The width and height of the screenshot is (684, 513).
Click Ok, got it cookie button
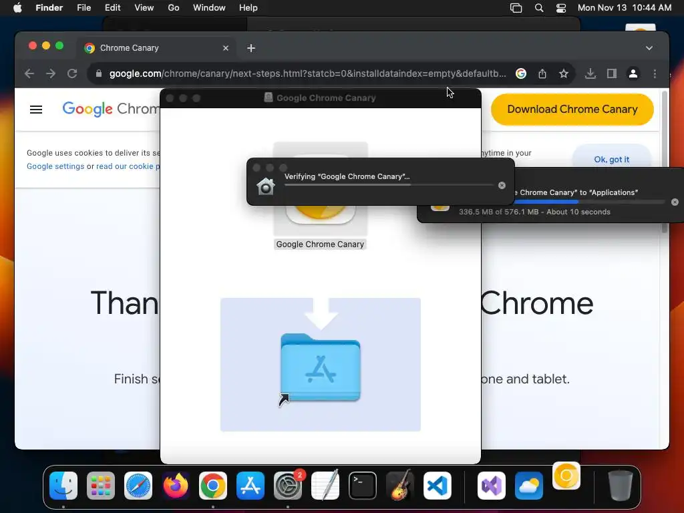tap(612, 159)
